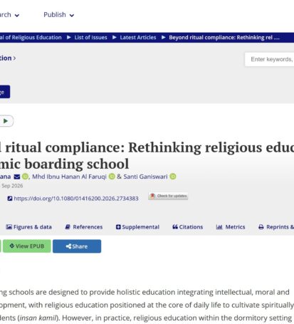Expand the Search dropdown chevron

pyautogui.click(x=17, y=16)
